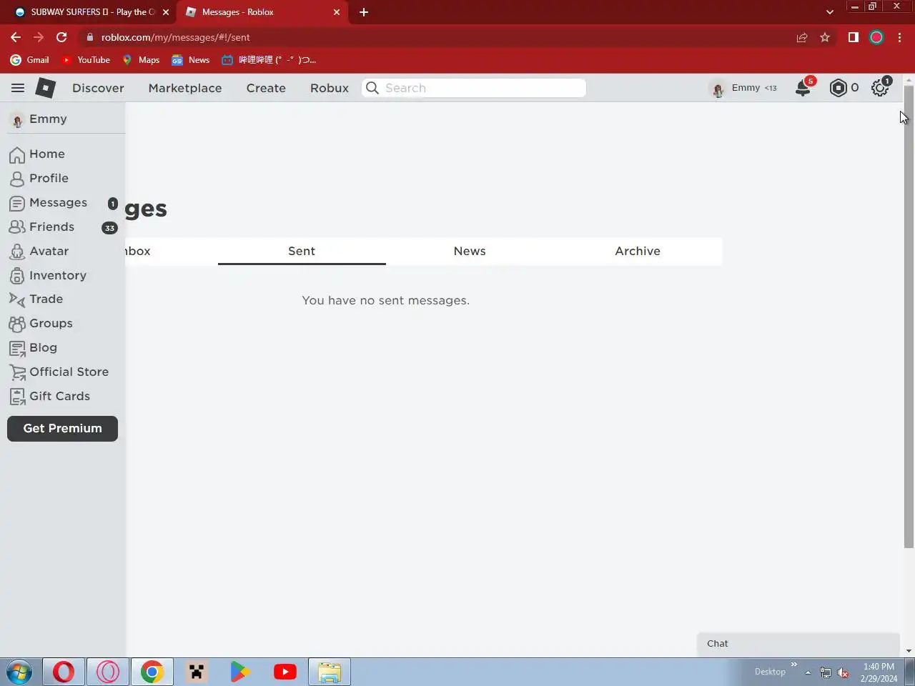This screenshot has width=915, height=686.
Task: Open the Maps bookmark
Action: click(141, 60)
